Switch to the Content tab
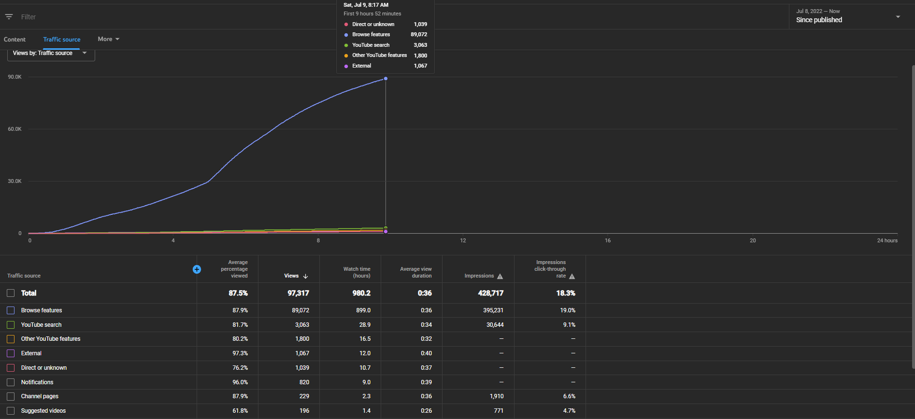 [x=15, y=40]
